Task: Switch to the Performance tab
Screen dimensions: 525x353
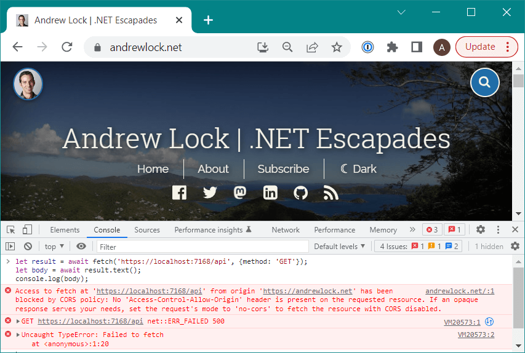Action: 334,230
